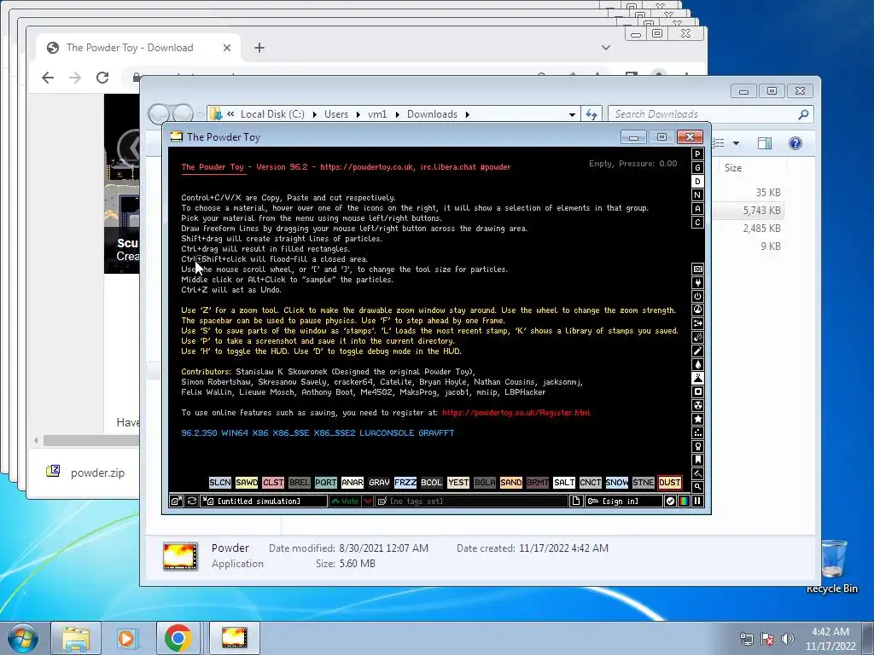Screen dimensions: 874x655
Task: Open the simulation options checkmark icon
Action: [x=670, y=501]
